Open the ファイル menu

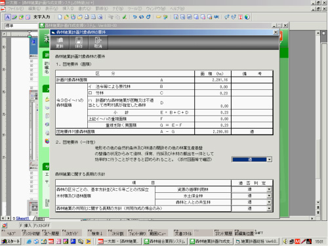point(16,9)
